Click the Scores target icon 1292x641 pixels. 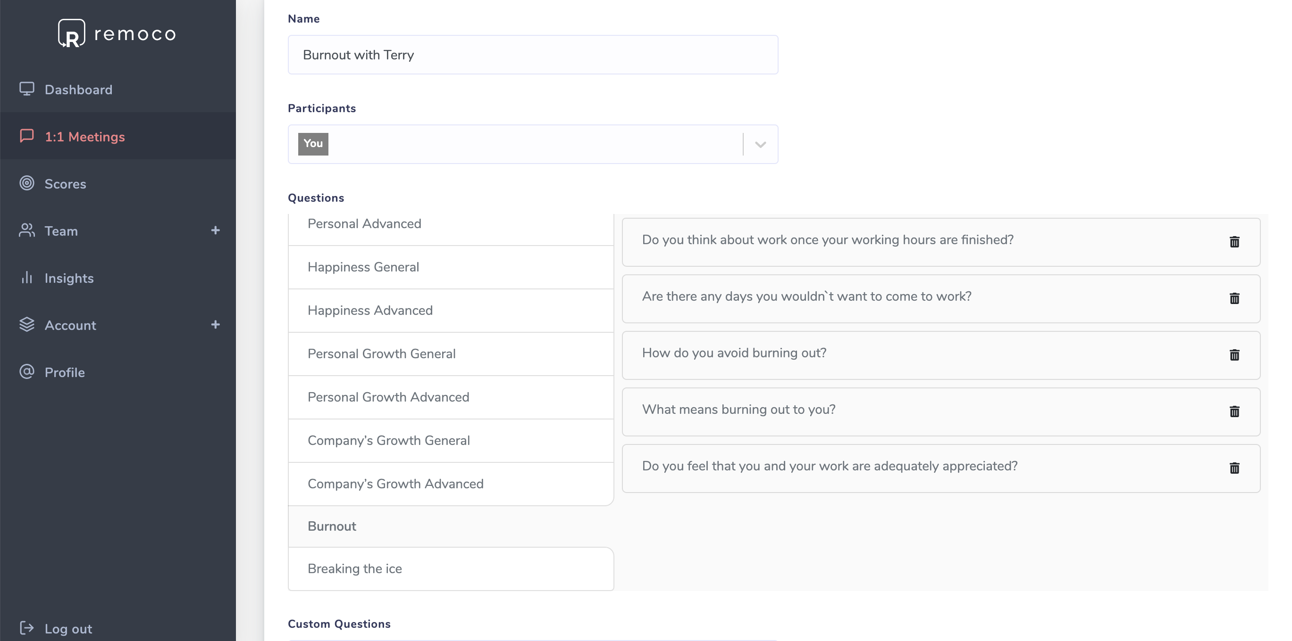coord(26,183)
